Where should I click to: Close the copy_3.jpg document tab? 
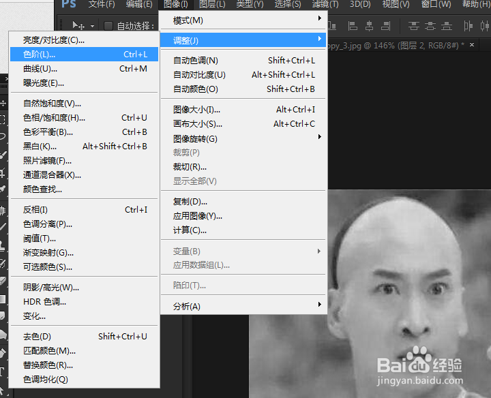pyautogui.click(x=472, y=45)
